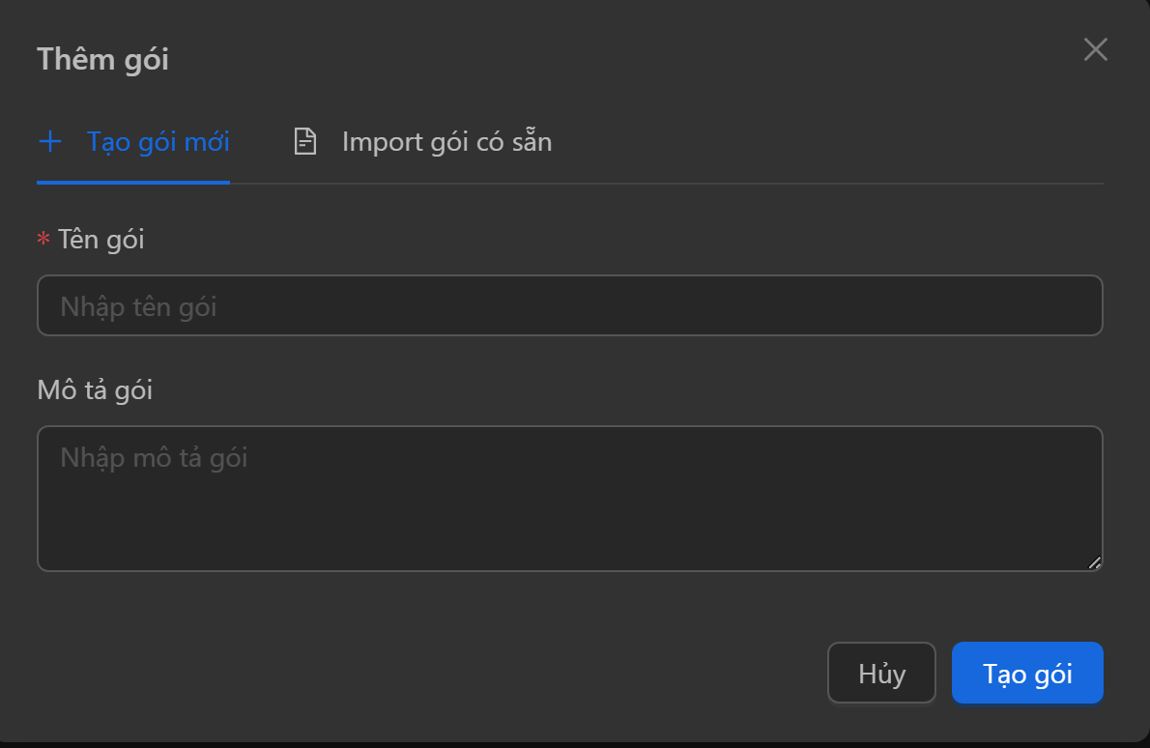The height and width of the screenshot is (748, 1150).
Task: Click the Nhập tên gói input field
Action: pos(569,304)
